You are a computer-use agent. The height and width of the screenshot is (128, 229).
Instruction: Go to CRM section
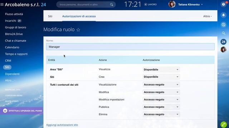8,61
